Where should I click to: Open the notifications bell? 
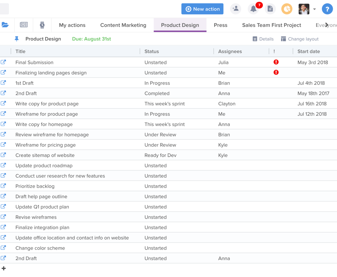[253, 9]
